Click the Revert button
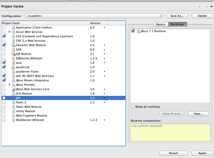Image resolution: width=214 pixels, height=158 pixels. point(173,153)
